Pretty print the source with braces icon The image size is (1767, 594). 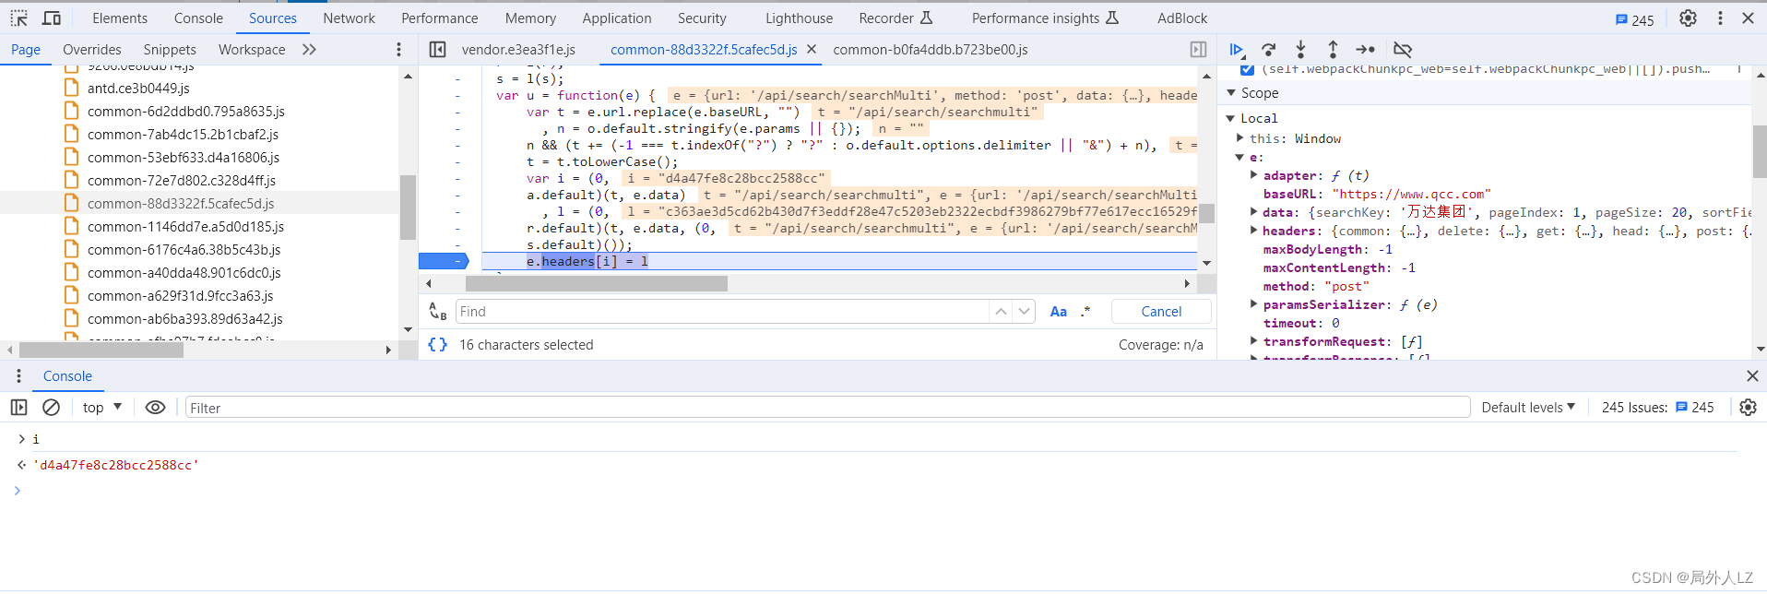[437, 345]
